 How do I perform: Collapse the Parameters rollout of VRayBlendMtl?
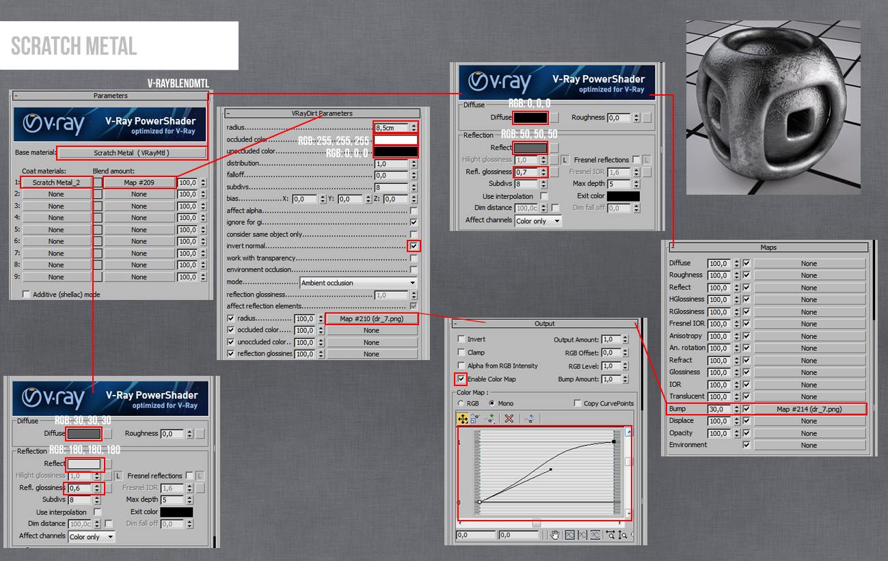coord(110,96)
